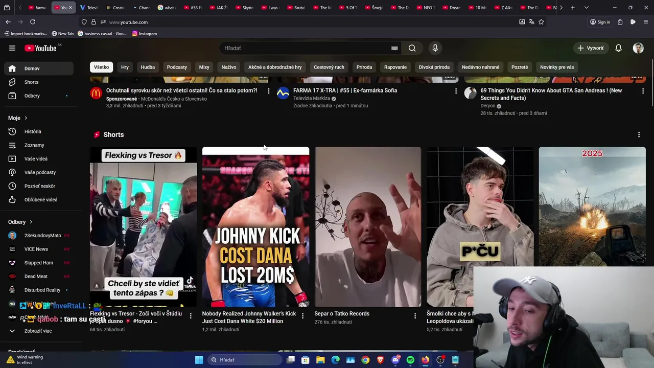Open a new browser tab

(573, 8)
